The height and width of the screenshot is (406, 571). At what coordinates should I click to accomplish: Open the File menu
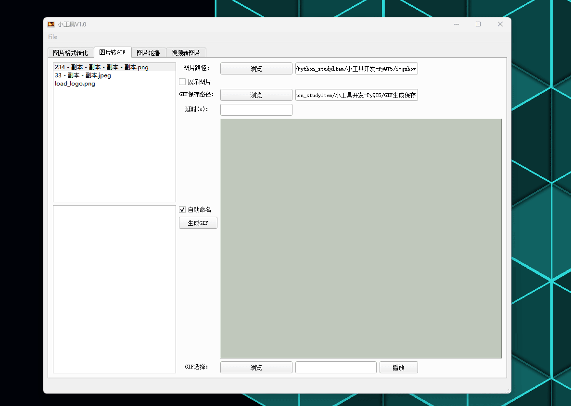click(x=52, y=37)
